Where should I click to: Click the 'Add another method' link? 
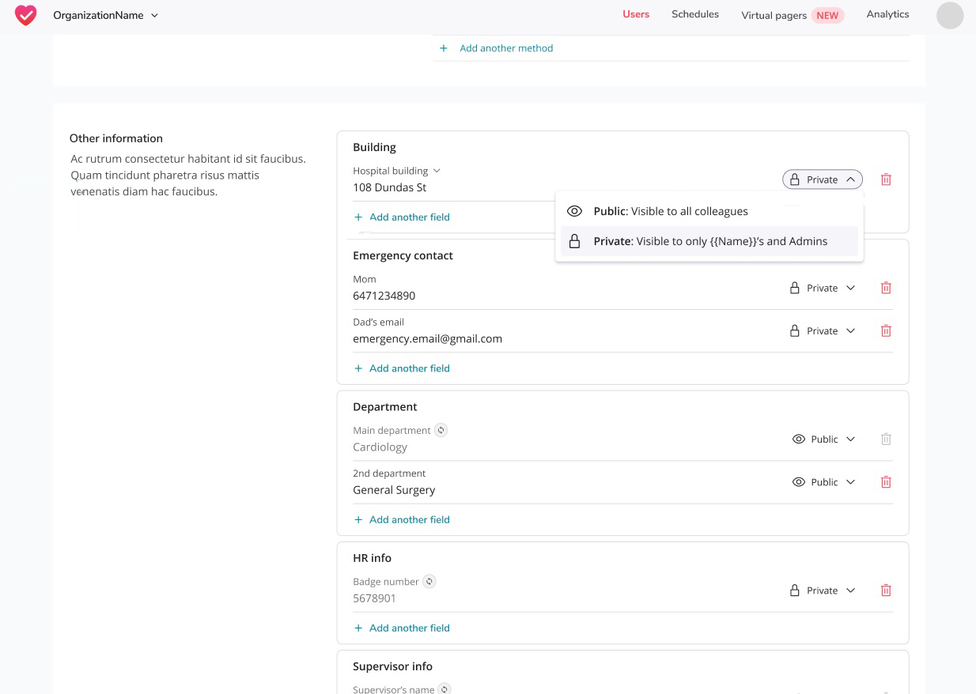[x=506, y=48]
